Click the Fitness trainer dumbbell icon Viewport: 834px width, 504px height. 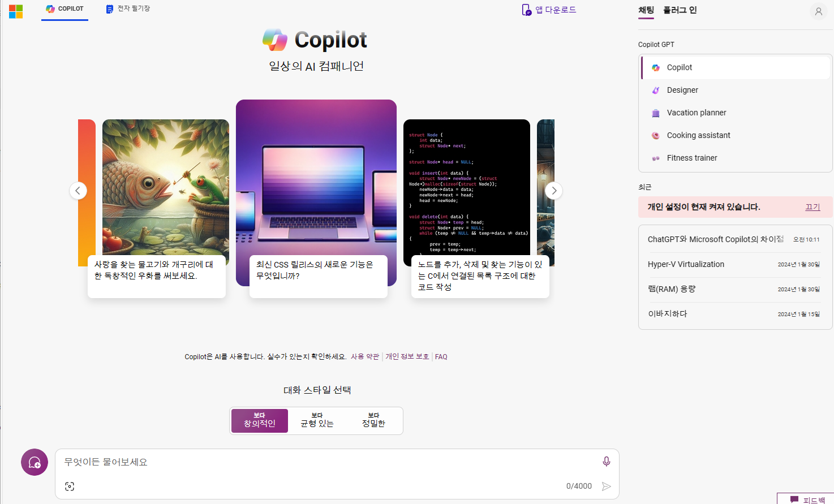click(x=656, y=158)
